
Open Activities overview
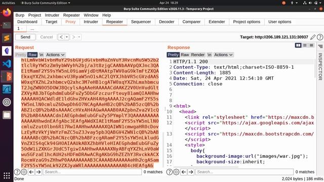pos(9,3)
